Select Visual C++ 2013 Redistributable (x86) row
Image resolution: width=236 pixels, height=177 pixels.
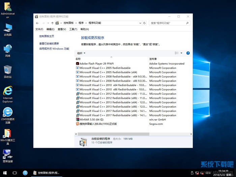111,107
